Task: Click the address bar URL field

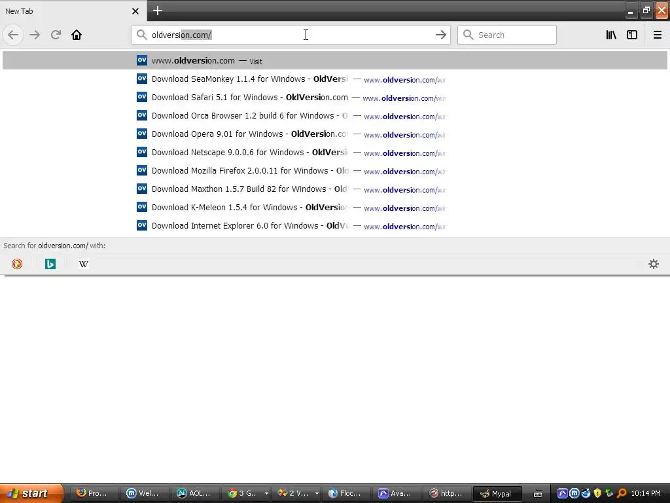Action: 291,35
